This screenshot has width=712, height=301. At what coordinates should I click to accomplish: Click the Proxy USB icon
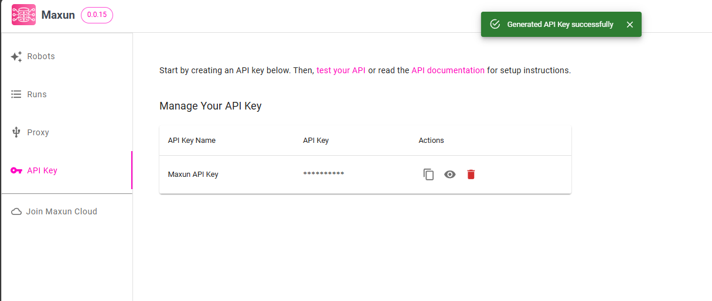click(16, 132)
